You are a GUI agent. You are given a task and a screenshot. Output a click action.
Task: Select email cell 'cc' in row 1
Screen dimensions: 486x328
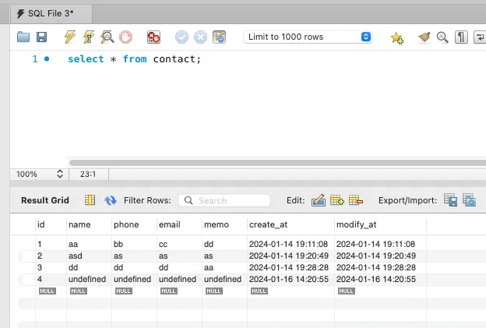pyautogui.click(x=179, y=244)
